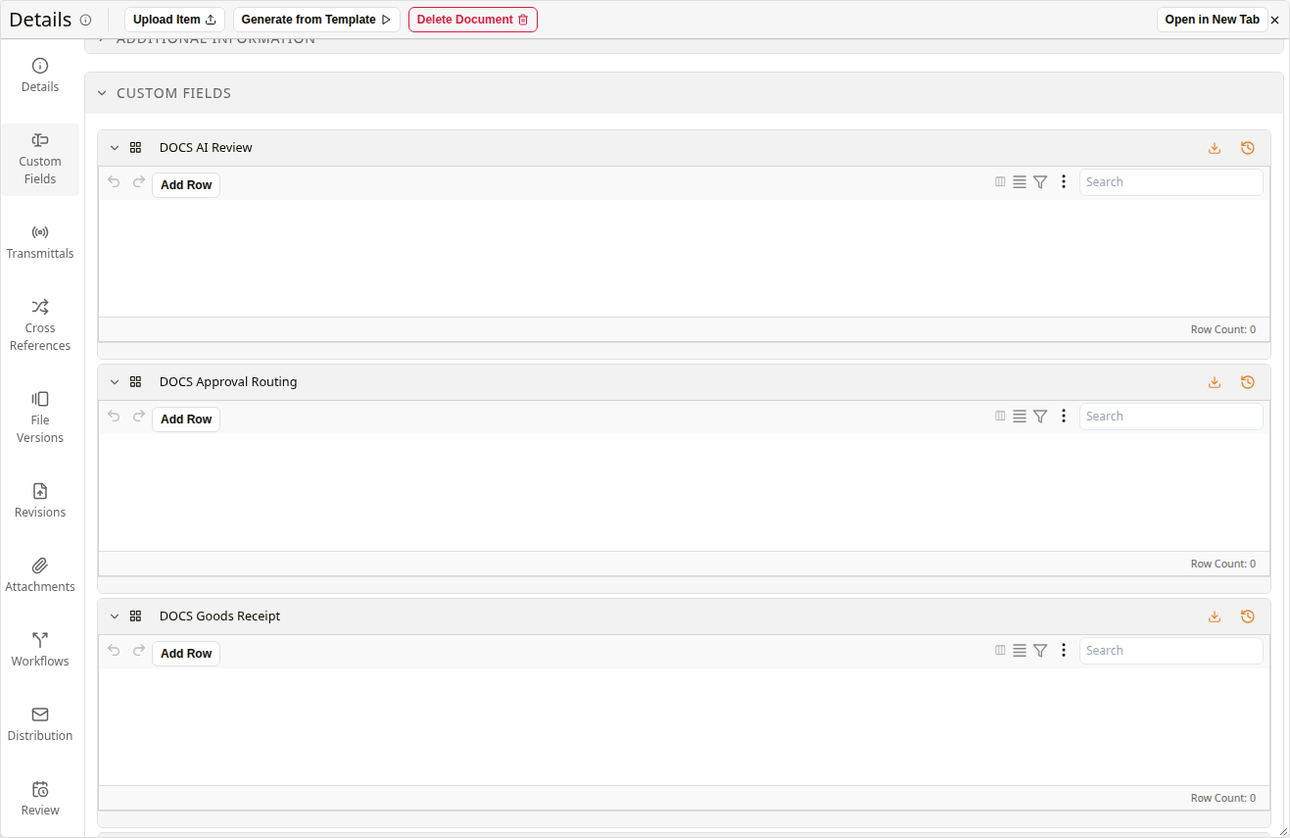Screen dimensions: 1290x838
Task: Collapse the DOCS AI Review panel
Action: pyautogui.click(x=115, y=148)
